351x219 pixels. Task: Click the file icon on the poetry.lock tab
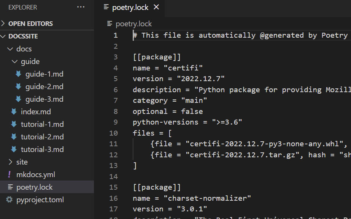tap(106, 7)
